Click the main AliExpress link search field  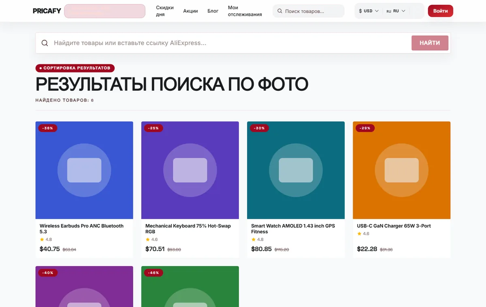[231, 43]
